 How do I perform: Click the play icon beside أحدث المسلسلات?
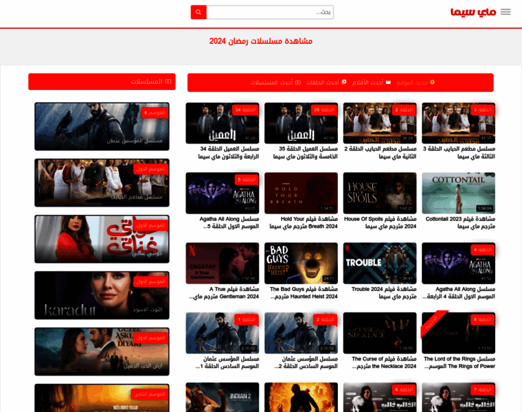click(x=298, y=82)
